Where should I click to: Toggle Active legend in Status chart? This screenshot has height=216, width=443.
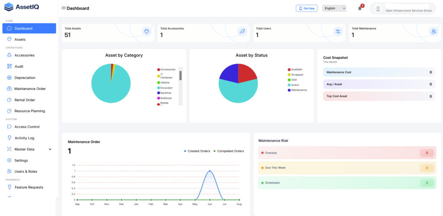point(293,85)
